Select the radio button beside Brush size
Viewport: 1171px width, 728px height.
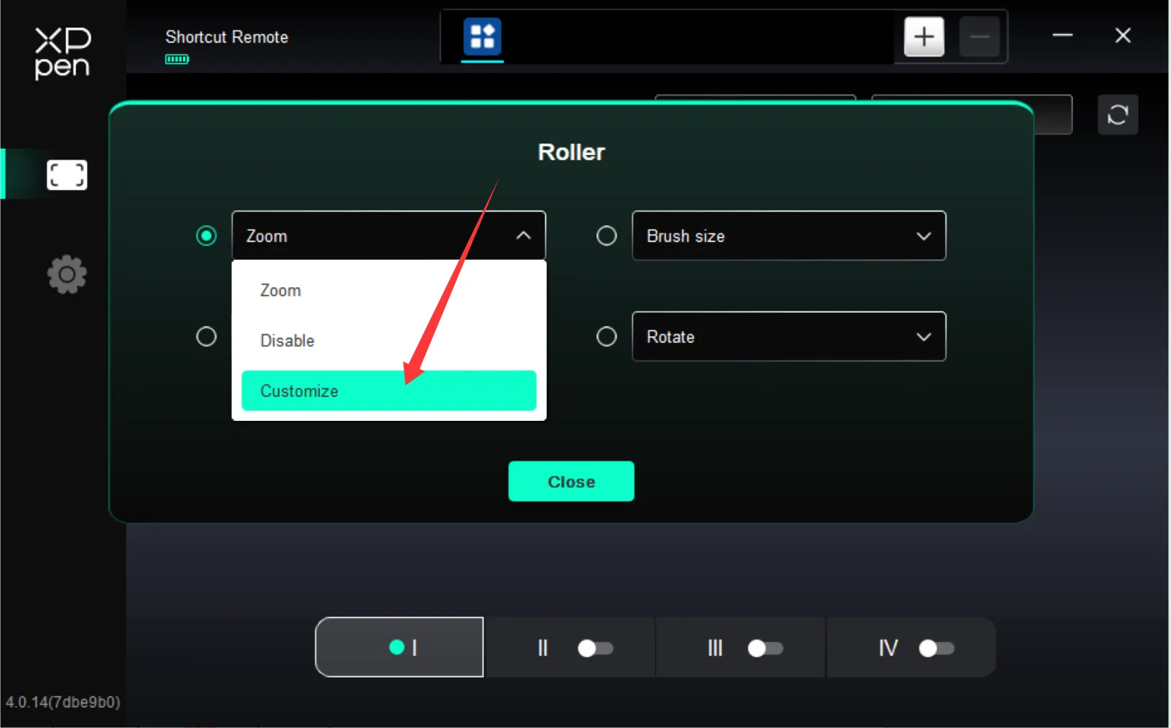pos(606,236)
